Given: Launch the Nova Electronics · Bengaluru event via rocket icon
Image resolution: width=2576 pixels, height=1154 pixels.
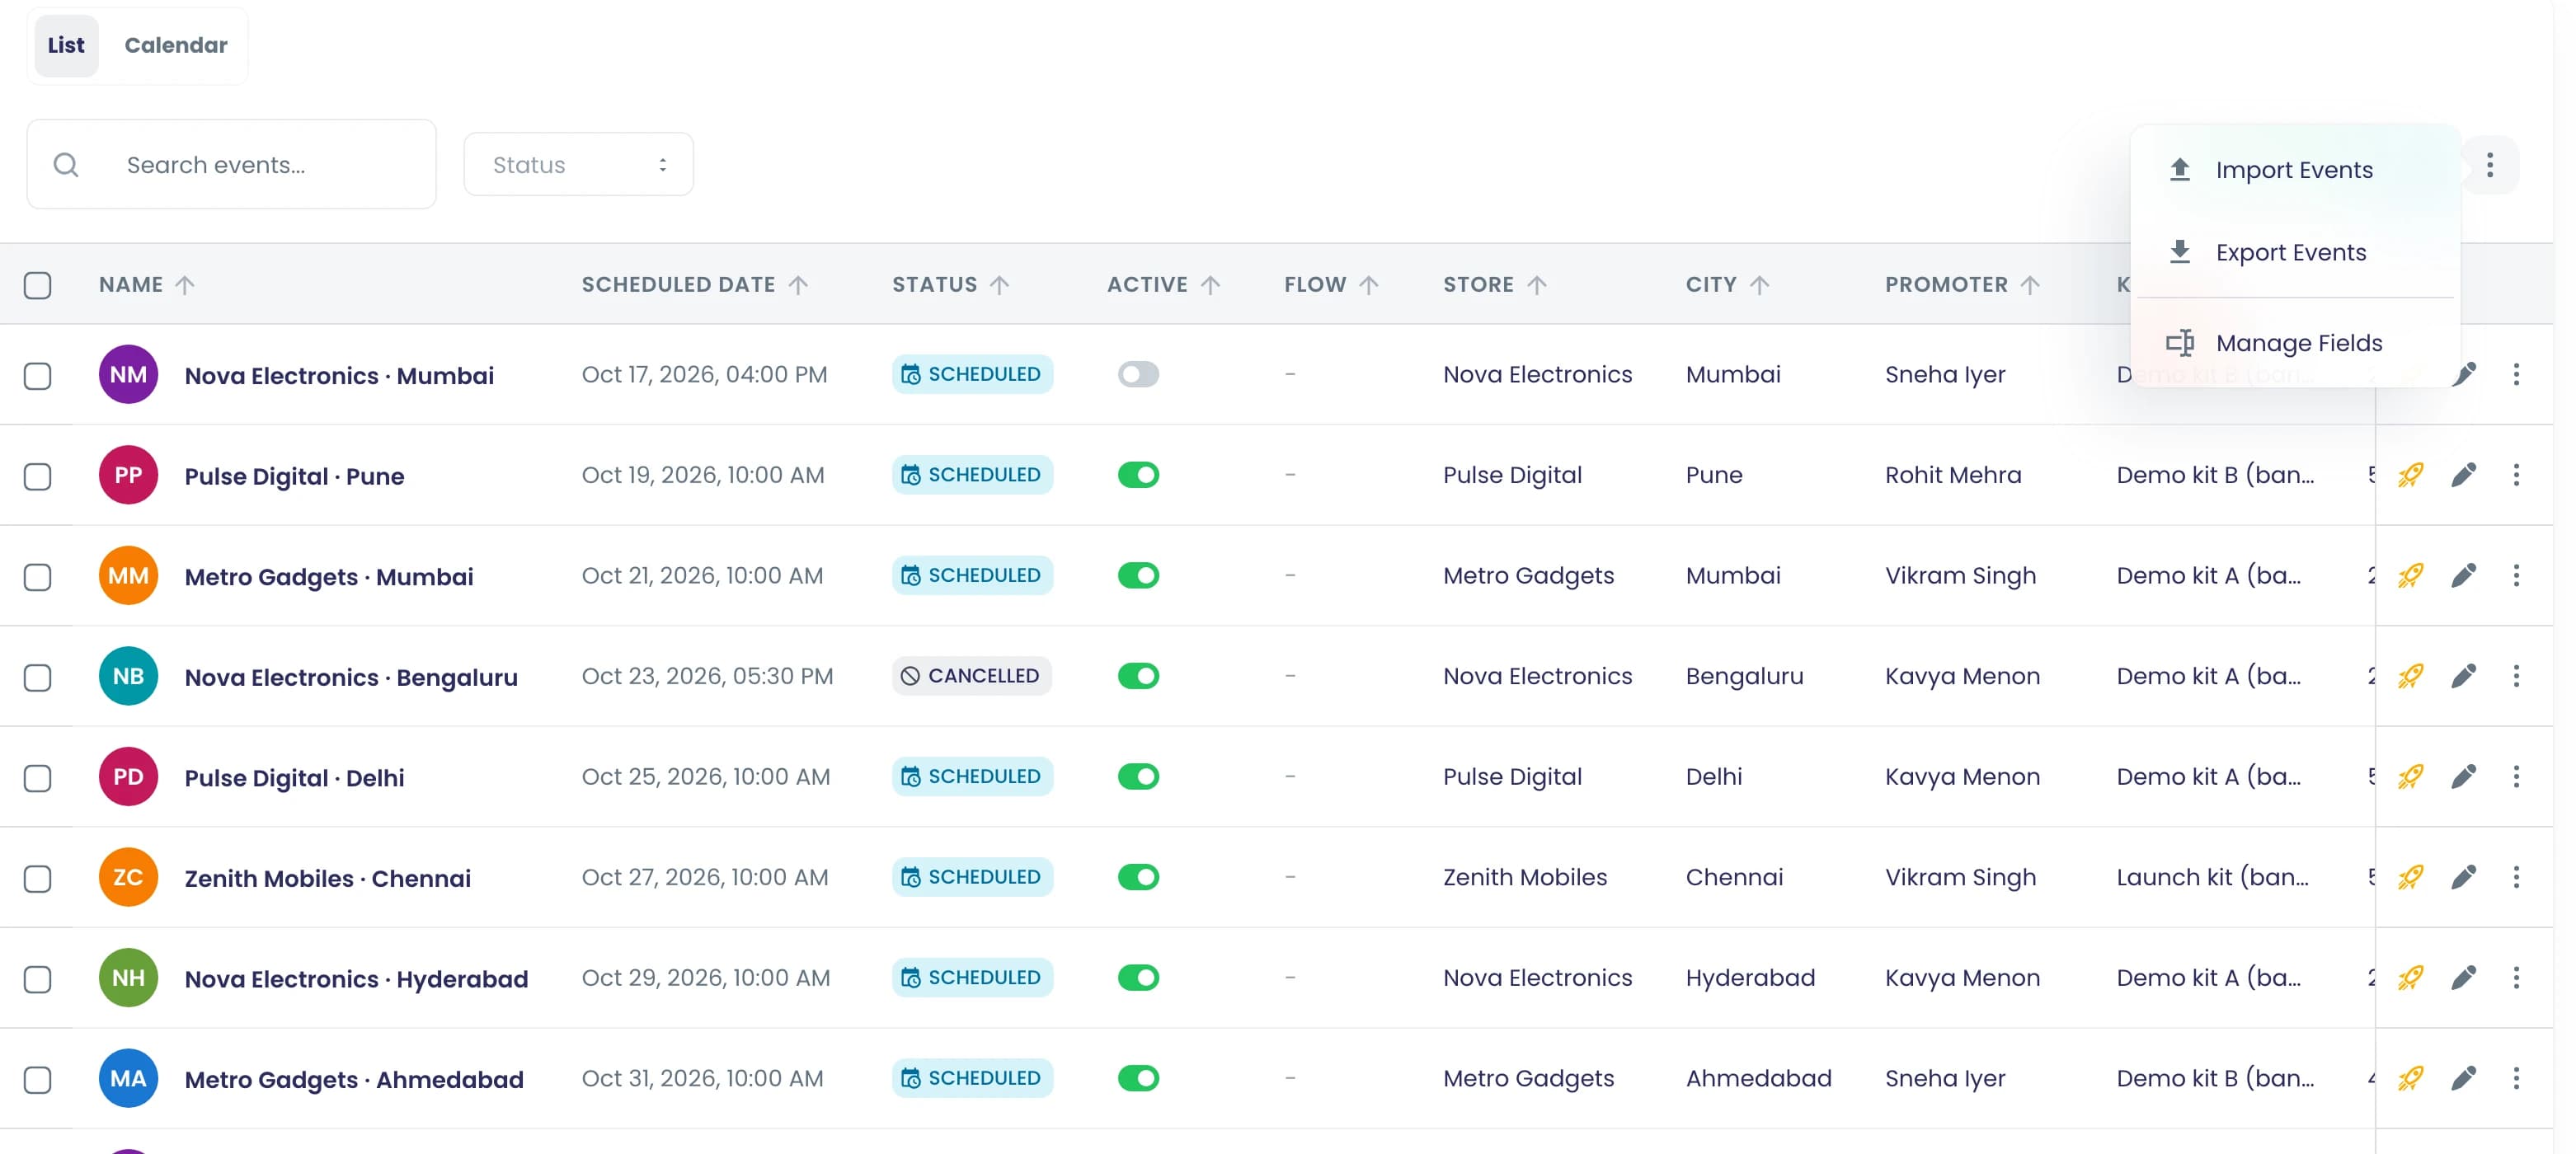Looking at the screenshot, I should [x=2410, y=676].
